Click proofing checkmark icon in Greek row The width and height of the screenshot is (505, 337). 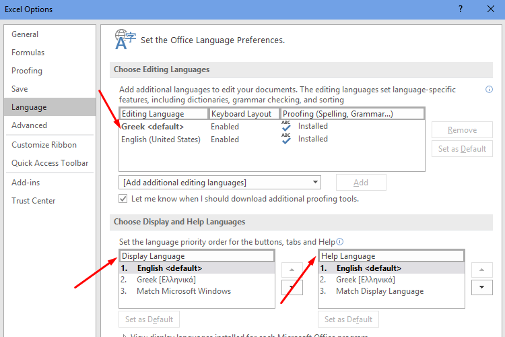pyautogui.click(x=286, y=125)
